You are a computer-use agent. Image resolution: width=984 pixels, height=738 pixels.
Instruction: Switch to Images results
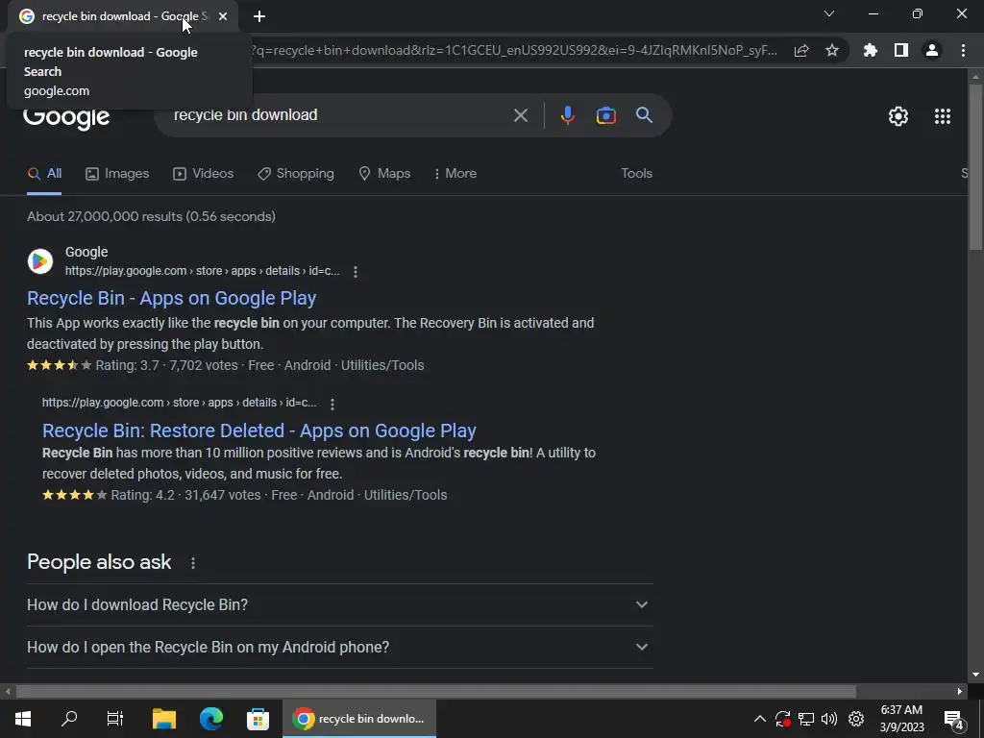point(117,174)
